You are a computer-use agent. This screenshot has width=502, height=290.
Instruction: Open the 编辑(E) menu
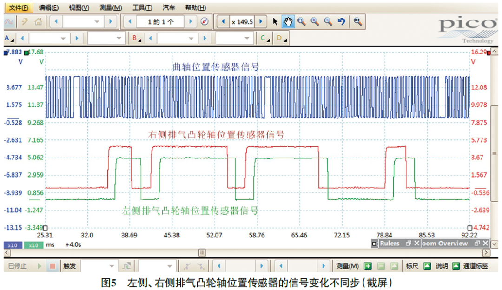point(48,7)
